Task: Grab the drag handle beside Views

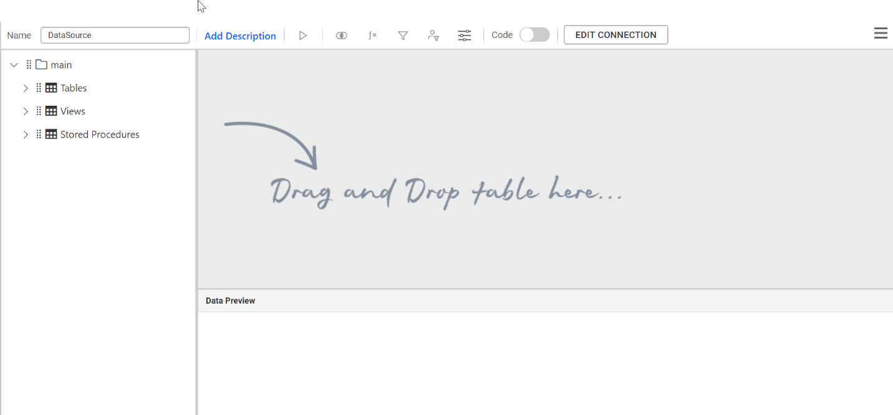Action: pyautogui.click(x=39, y=111)
